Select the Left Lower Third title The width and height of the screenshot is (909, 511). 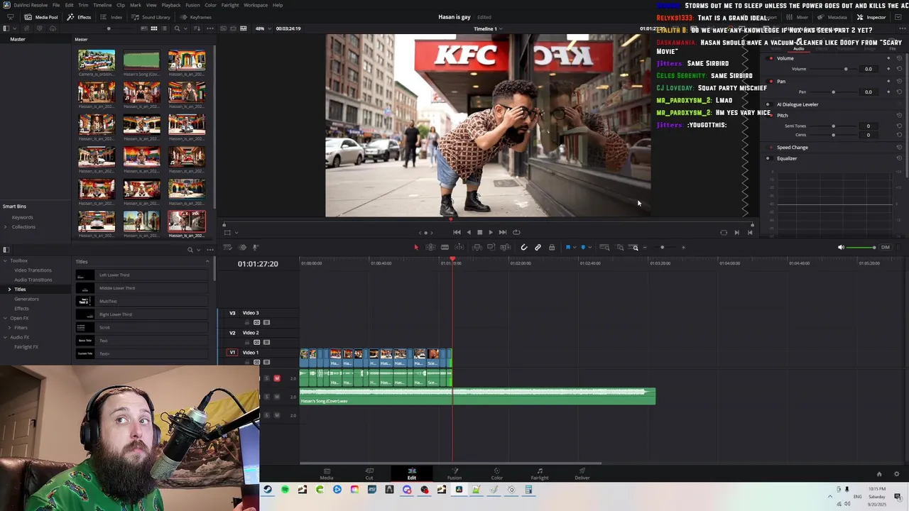pos(142,275)
